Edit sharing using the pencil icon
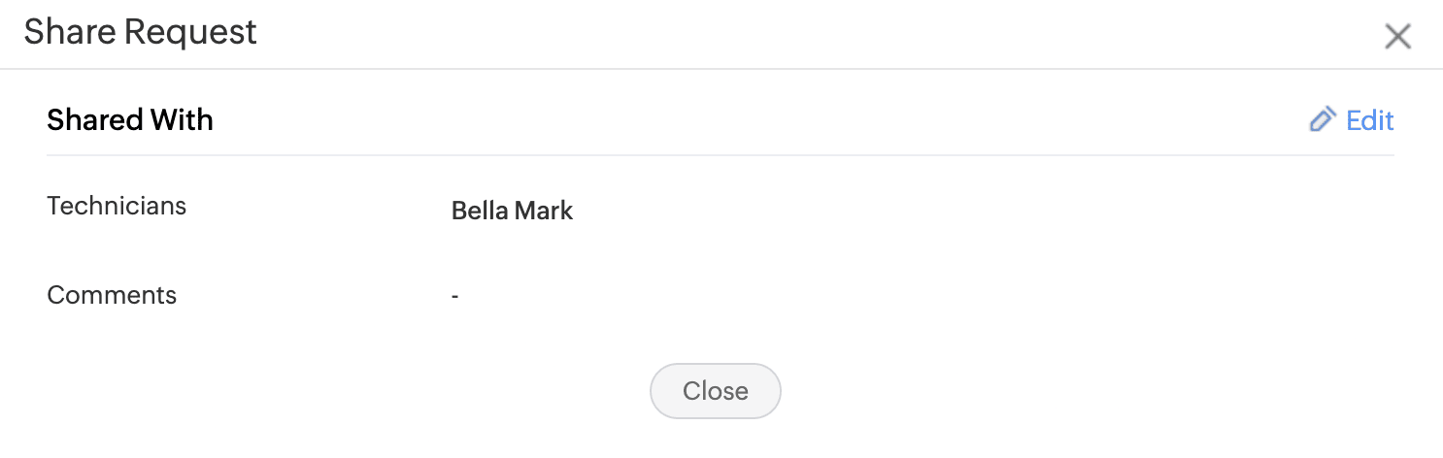1443x458 pixels. coord(1323,120)
